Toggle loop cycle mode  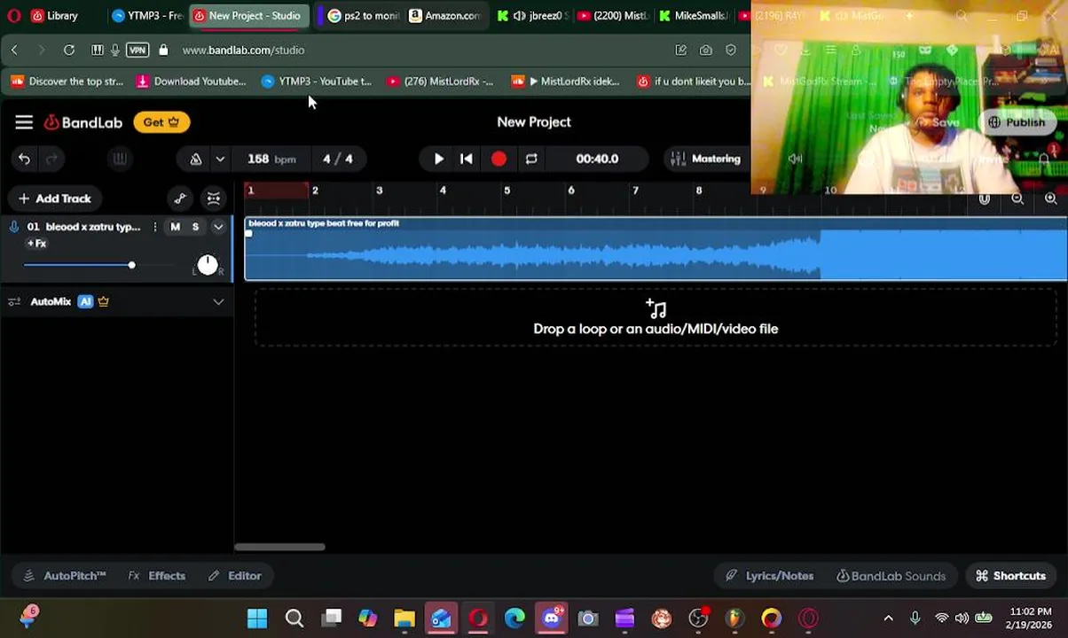(531, 159)
